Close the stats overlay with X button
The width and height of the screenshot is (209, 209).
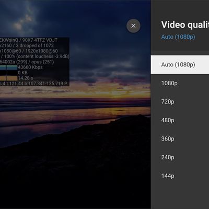[133, 26]
